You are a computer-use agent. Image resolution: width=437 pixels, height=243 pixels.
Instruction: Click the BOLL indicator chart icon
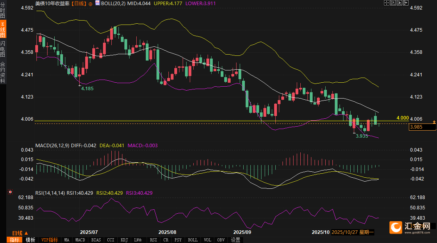97,3
